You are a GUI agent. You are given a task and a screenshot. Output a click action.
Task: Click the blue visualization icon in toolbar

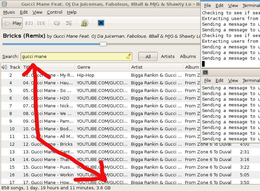[x=101, y=23]
